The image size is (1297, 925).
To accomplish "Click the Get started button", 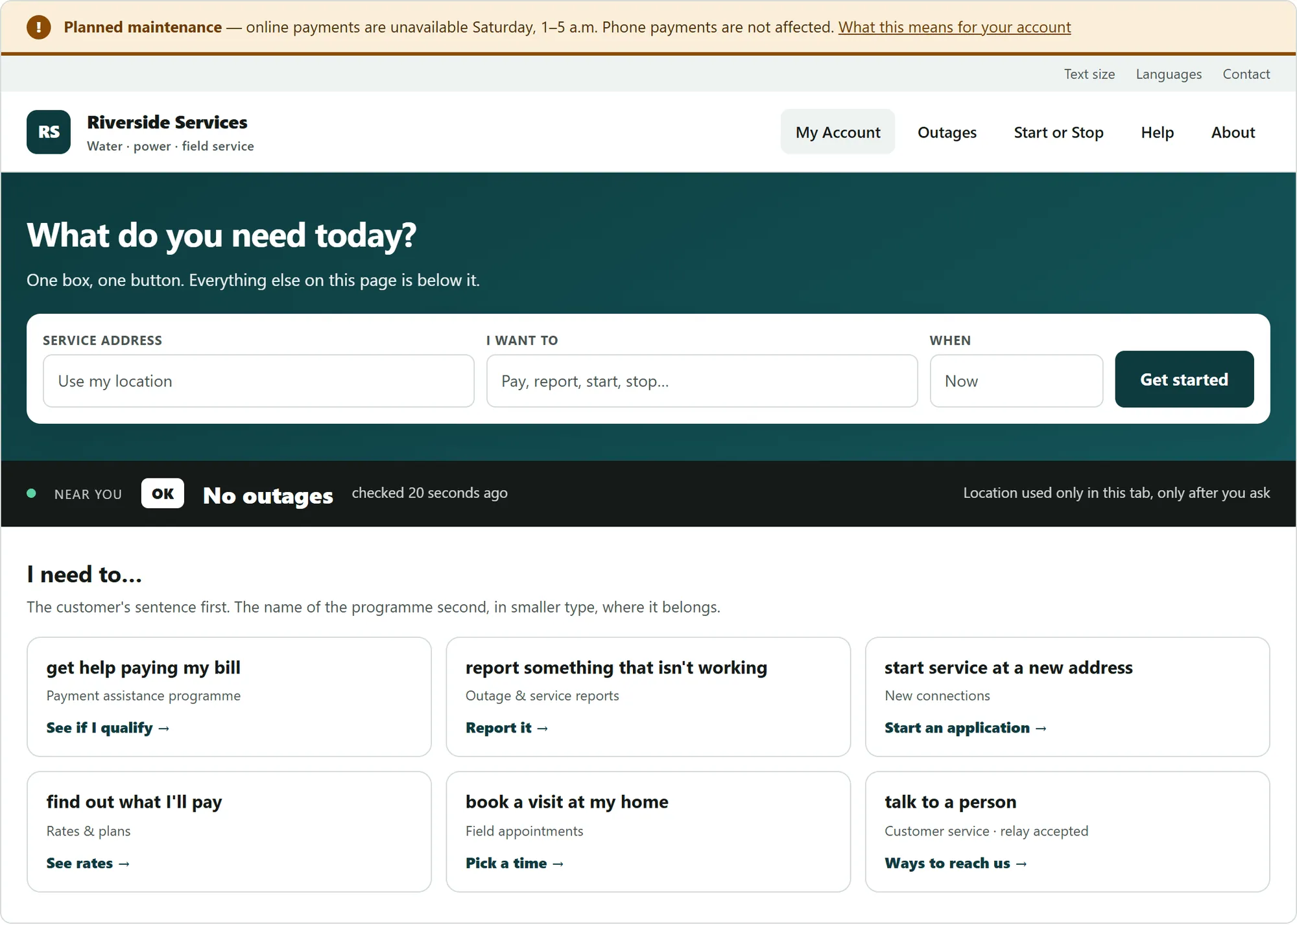I will coord(1184,379).
